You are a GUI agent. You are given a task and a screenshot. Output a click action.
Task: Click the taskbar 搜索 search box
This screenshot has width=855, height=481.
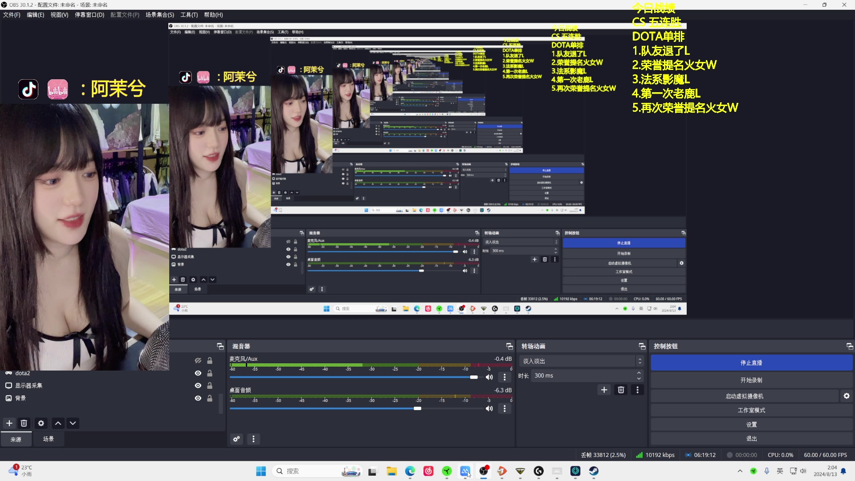pyautogui.click(x=317, y=471)
